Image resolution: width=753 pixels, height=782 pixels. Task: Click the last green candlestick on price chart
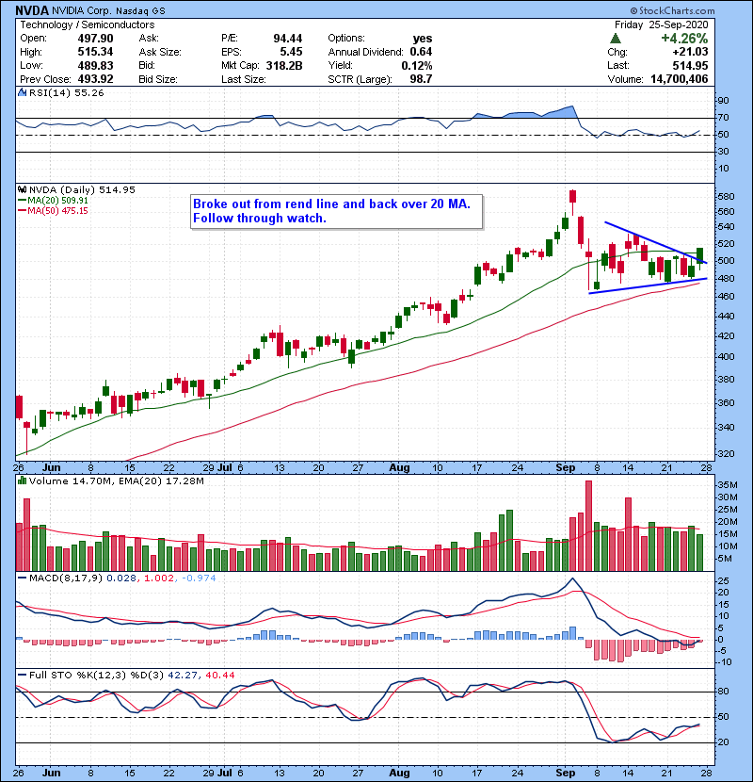tap(700, 257)
